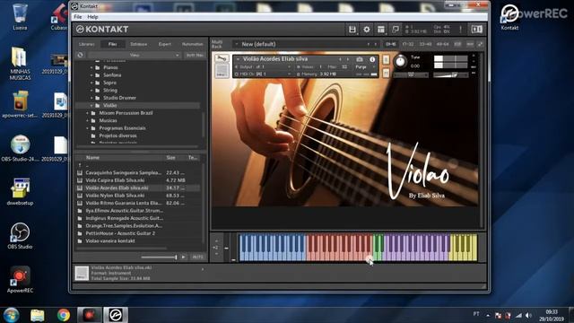Open instrument edit mode wrench icon
The height and width of the screenshot is (323, 574).
222,58
